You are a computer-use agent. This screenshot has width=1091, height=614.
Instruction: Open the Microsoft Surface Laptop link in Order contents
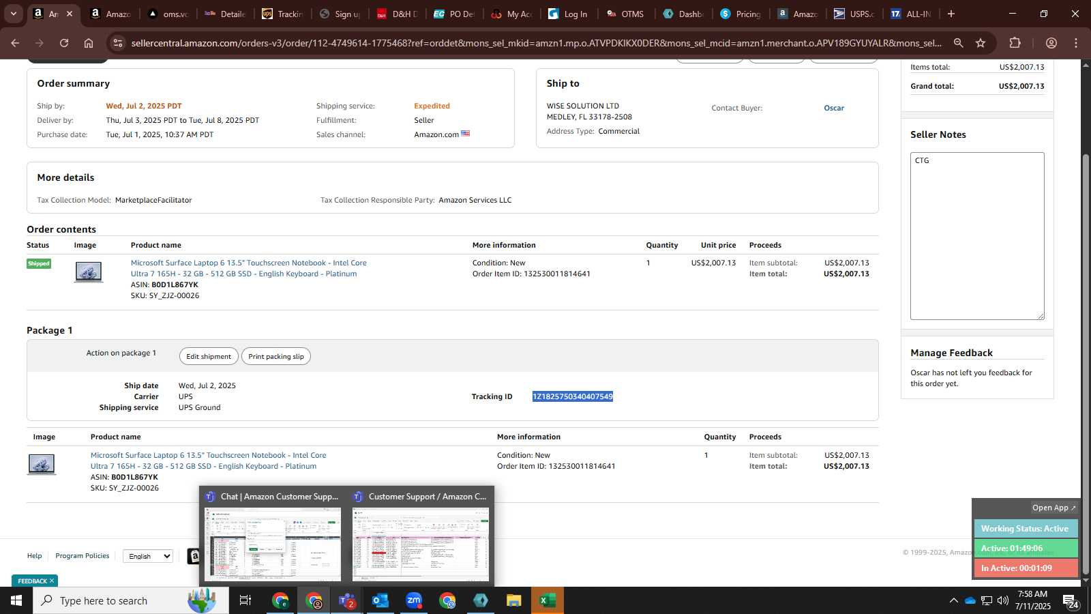tap(248, 268)
